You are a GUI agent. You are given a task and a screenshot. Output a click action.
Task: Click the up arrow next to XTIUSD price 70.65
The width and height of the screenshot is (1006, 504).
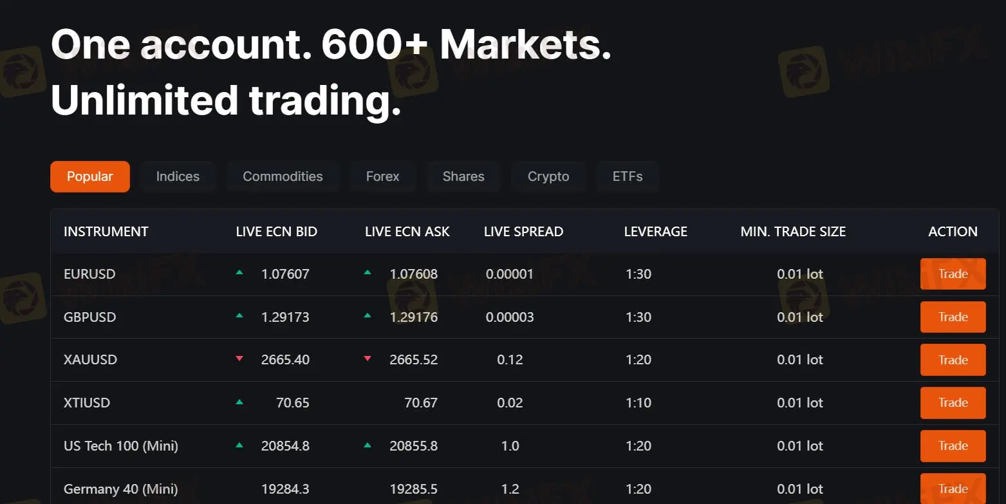(239, 403)
